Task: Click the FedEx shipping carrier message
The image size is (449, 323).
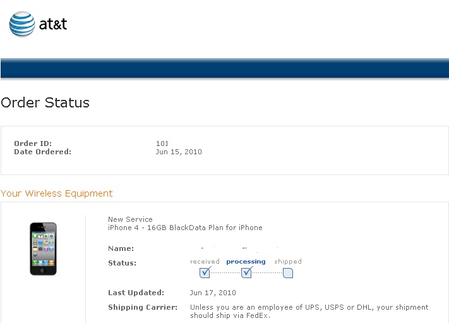Action: (x=309, y=311)
